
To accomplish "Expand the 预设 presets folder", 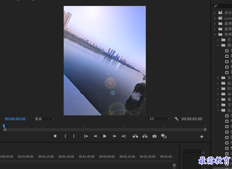I will click(215, 13).
